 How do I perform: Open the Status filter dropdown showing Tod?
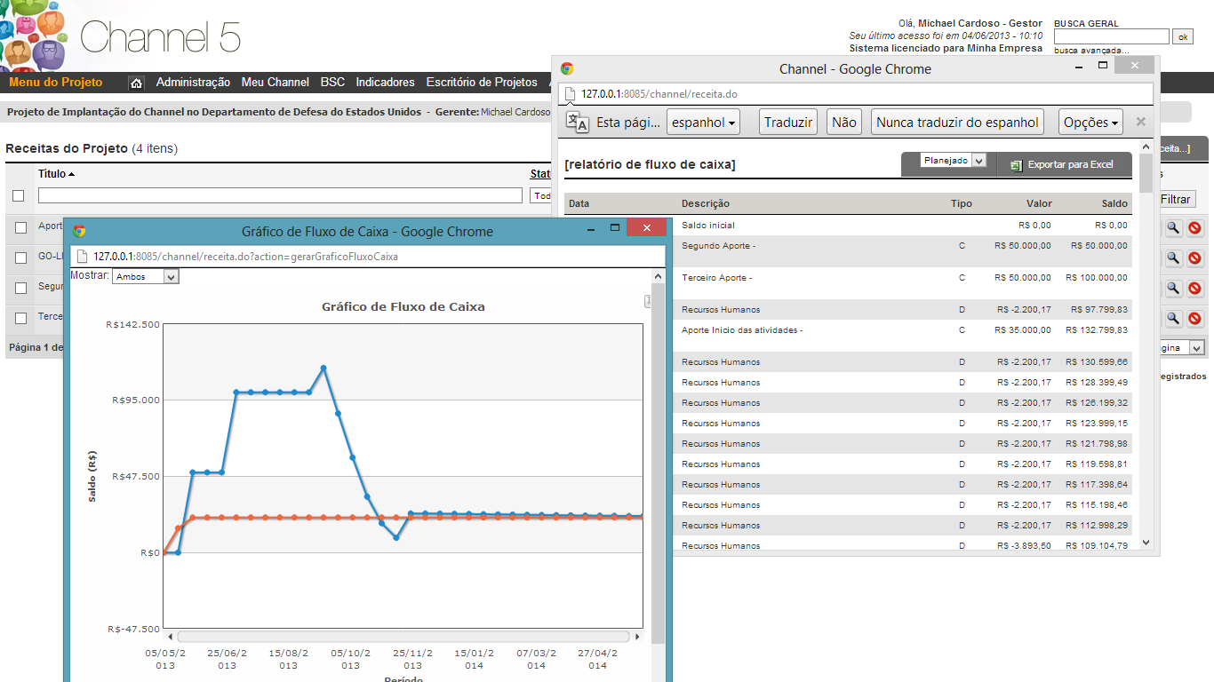tap(540, 195)
